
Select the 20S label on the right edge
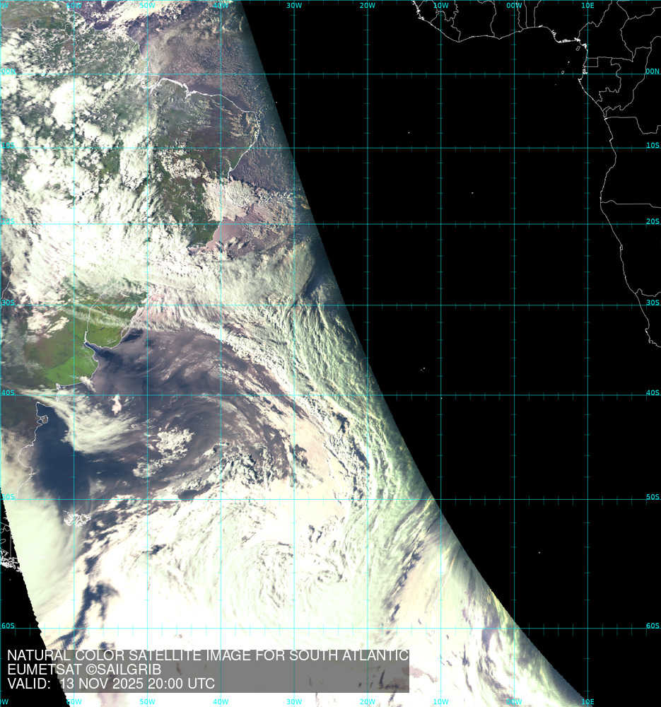click(652, 221)
